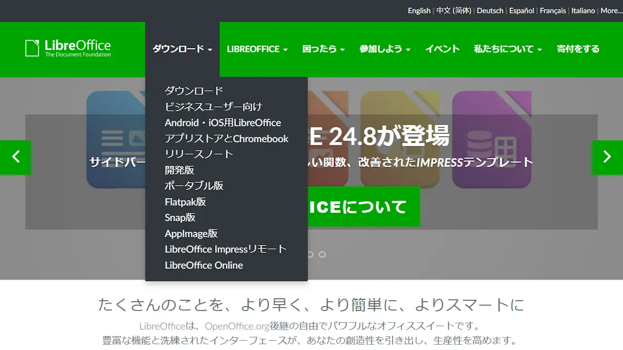Choose ポータブル版 menu entry
This screenshot has width=623, height=350.
[x=194, y=186]
